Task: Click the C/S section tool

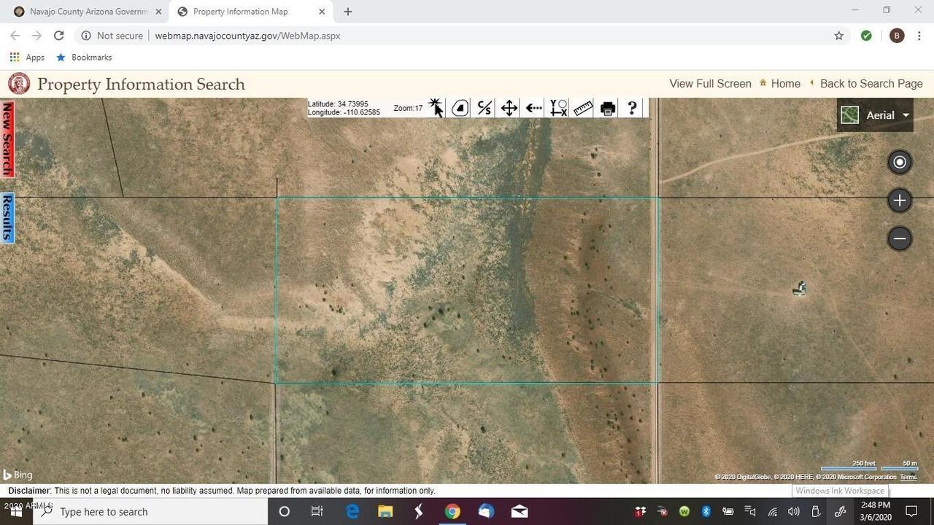Action: 484,107
